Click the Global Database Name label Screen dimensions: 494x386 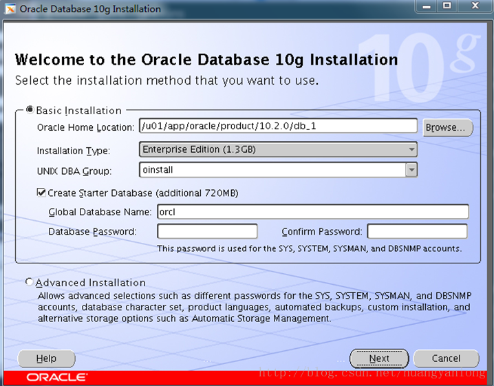(x=100, y=212)
